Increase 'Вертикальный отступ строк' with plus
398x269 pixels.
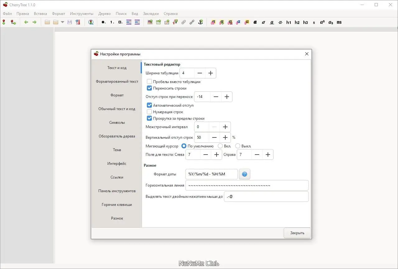(x=225, y=137)
